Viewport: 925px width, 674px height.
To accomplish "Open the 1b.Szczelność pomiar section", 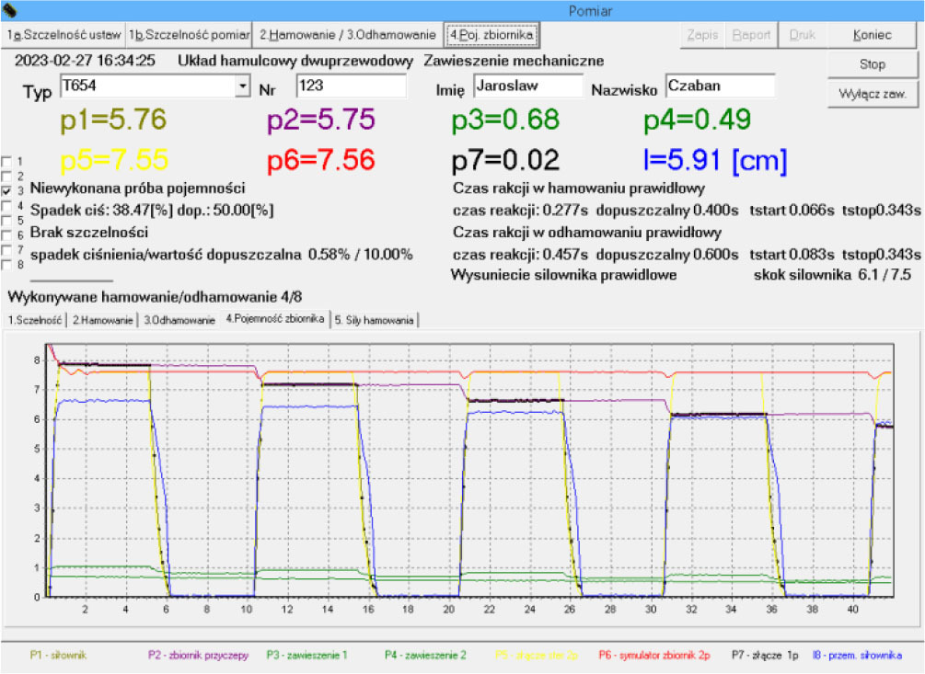I will [x=189, y=35].
